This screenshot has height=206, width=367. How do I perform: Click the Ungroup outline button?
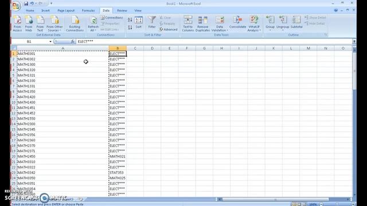pos(283,23)
